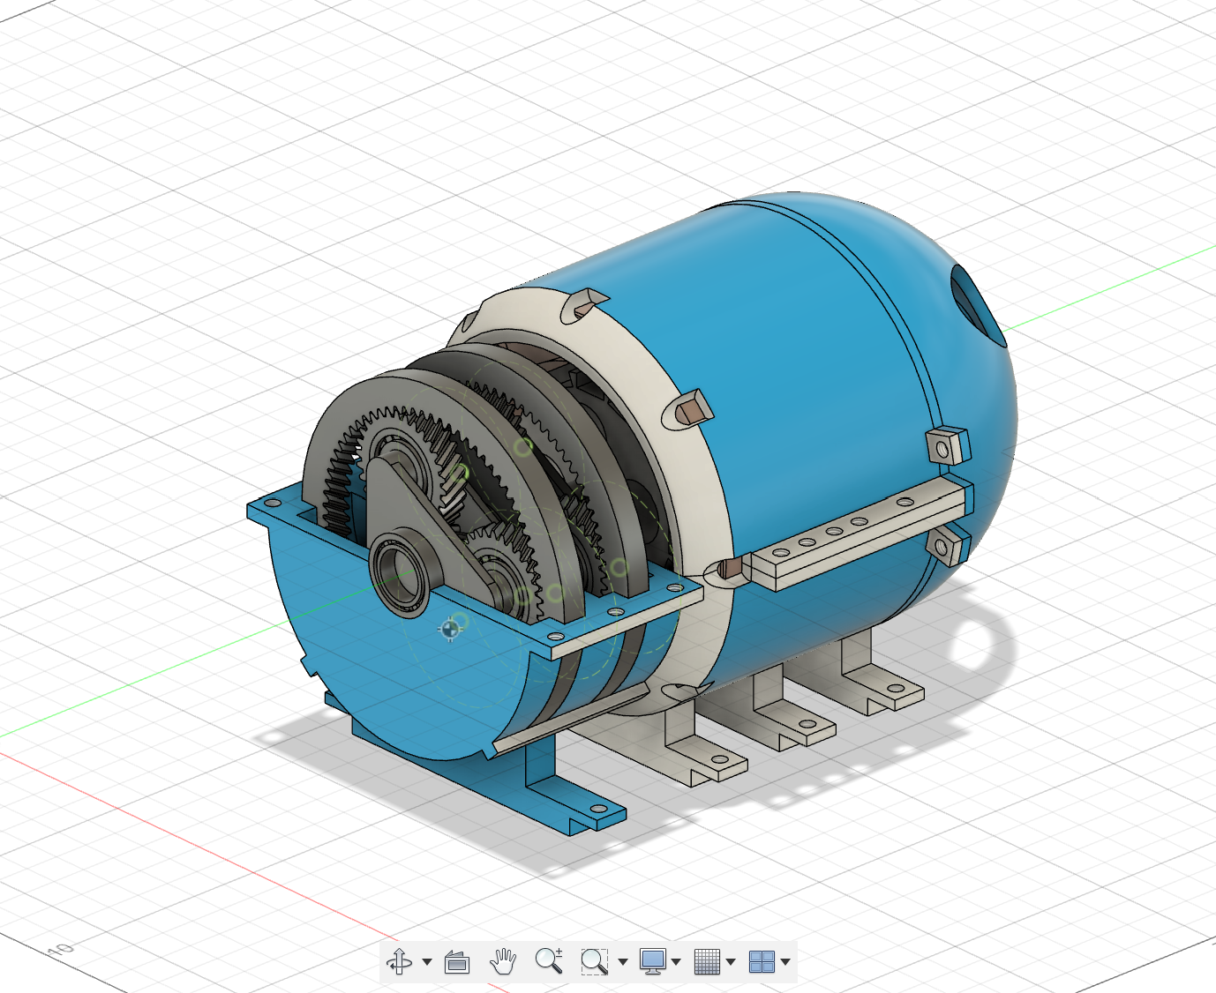Image resolution: width=1216 pixels, height=993 pixels.
Task: Expand the Viewports dropdown arrow
Action: pyautogui.click(x=785, y=962)
